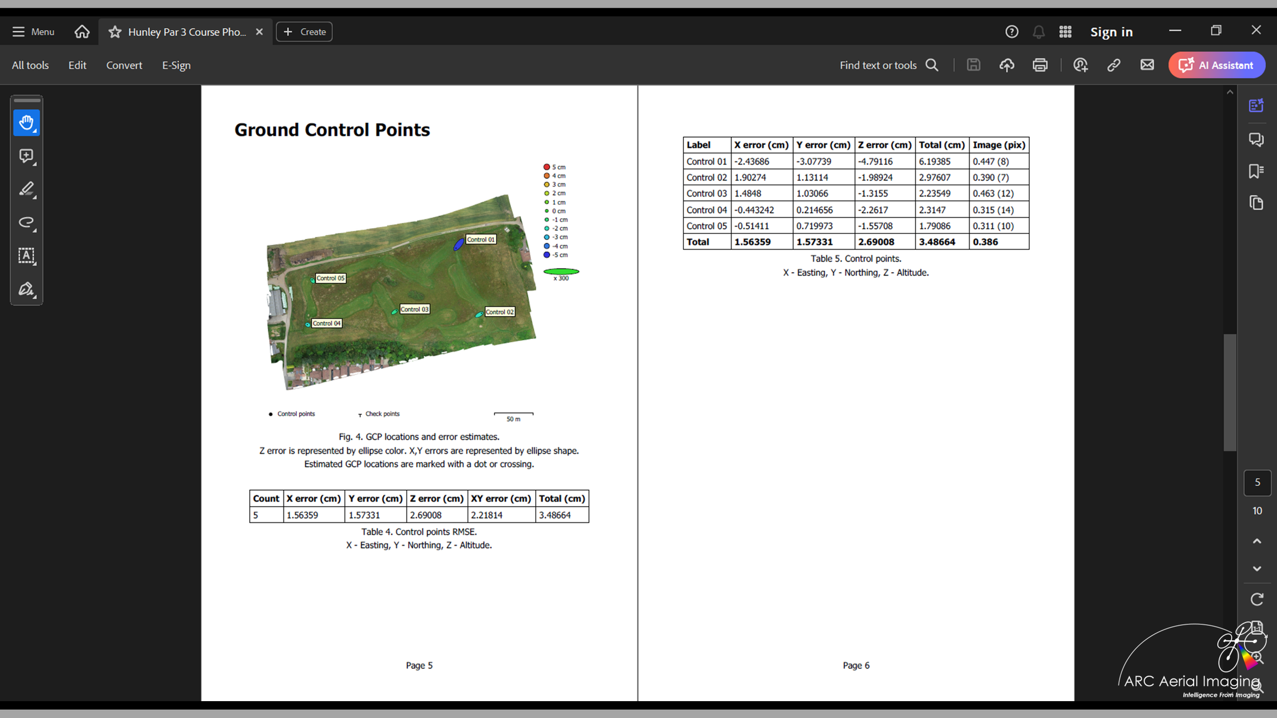Switch to the E-Sign tab
1277x718 pixels.
(x=176, y=65)
